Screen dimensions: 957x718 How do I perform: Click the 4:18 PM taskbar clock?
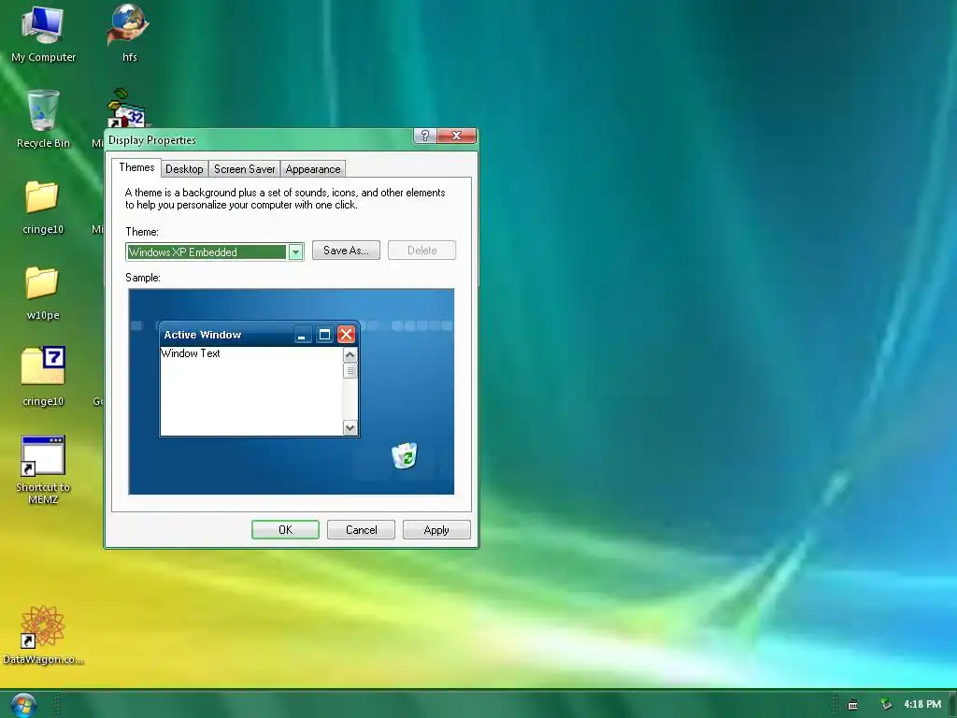[922, 704]
